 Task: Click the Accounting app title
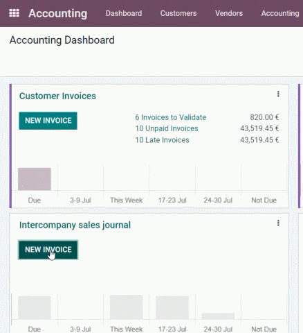tap(58, 13)
